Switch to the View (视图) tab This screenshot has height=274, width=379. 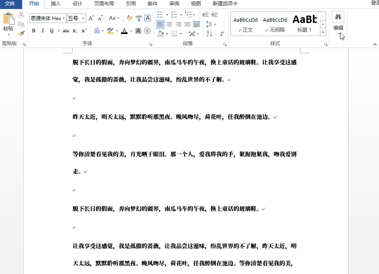tap(196, 4)
